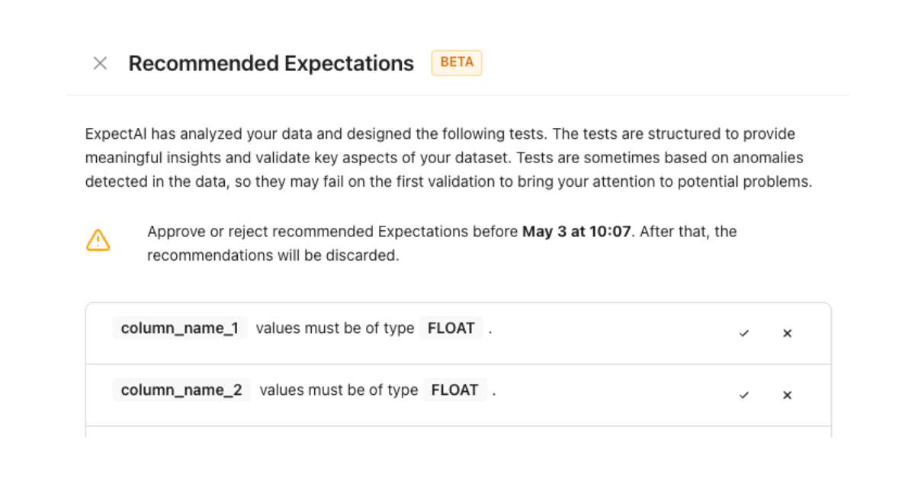
Task: Select the X icon on the second recommendation
Action: pos(787,395)
